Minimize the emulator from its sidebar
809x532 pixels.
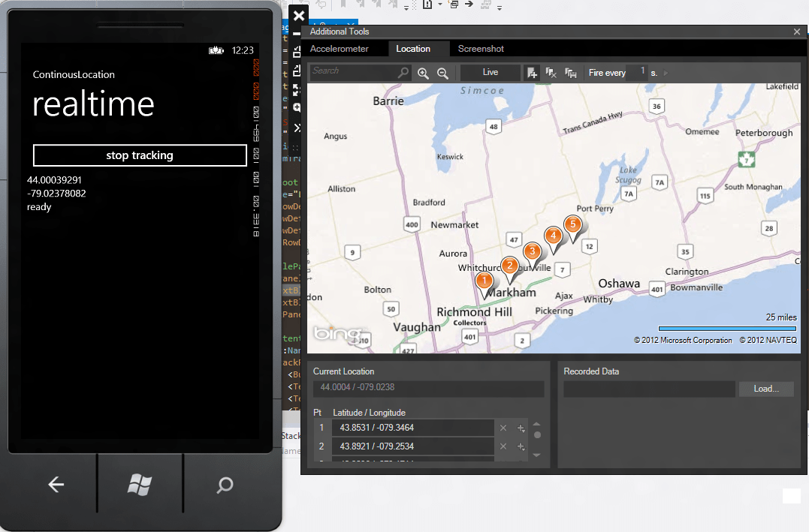297,34
